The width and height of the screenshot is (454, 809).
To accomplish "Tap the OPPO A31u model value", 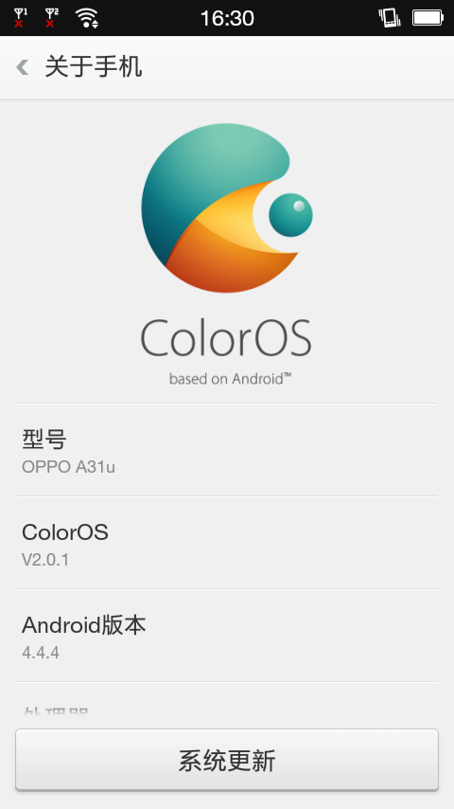I will pyautogui.click(x=68, y=467).
